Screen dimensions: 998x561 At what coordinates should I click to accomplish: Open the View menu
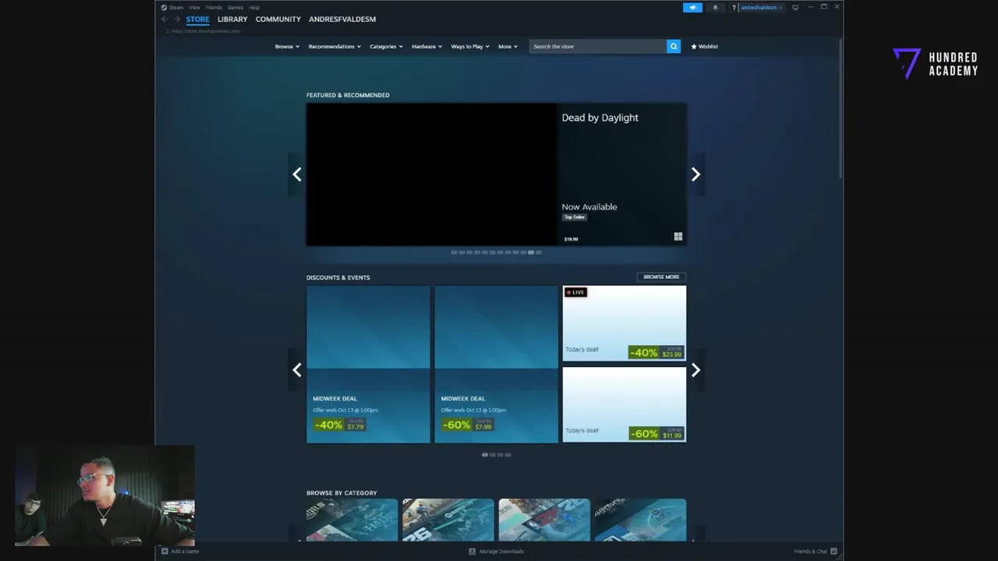point(195,7)
